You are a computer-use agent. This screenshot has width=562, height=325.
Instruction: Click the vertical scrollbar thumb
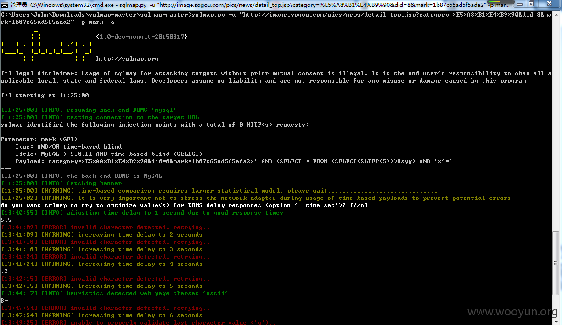556,264
